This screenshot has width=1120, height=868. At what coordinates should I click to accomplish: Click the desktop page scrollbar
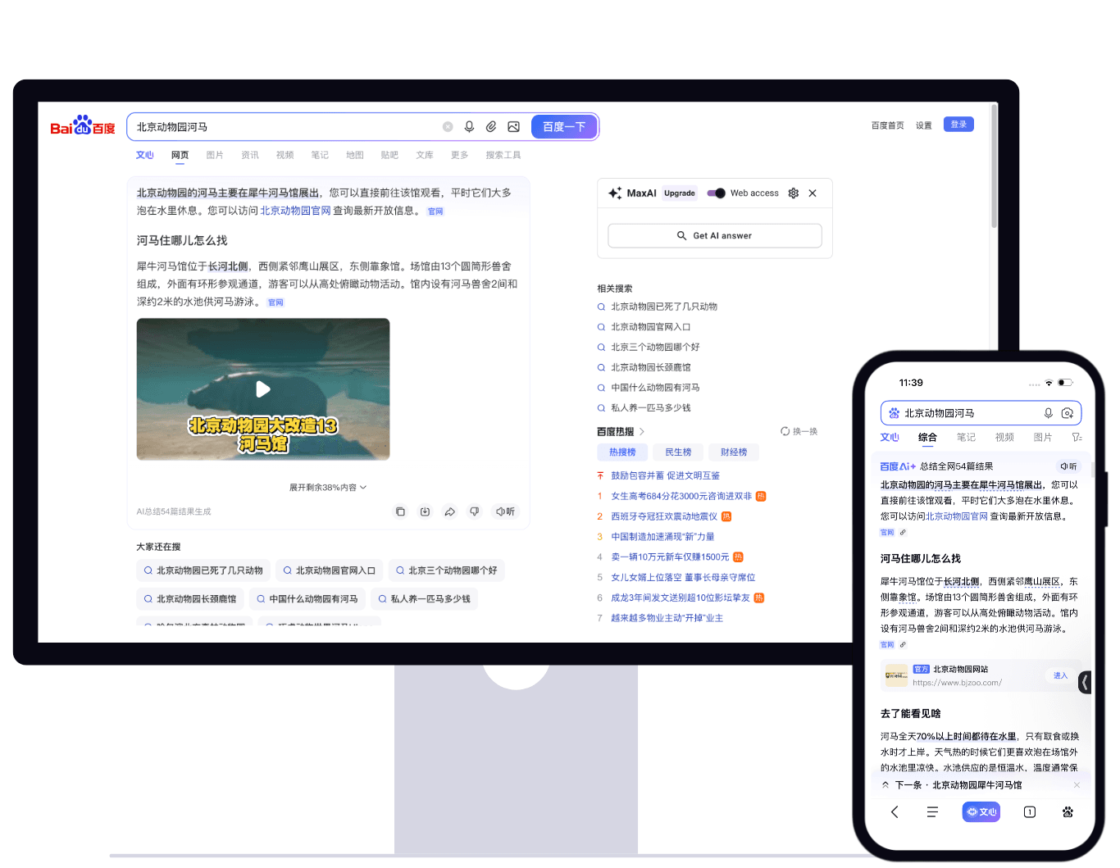[x=994, y=167]
